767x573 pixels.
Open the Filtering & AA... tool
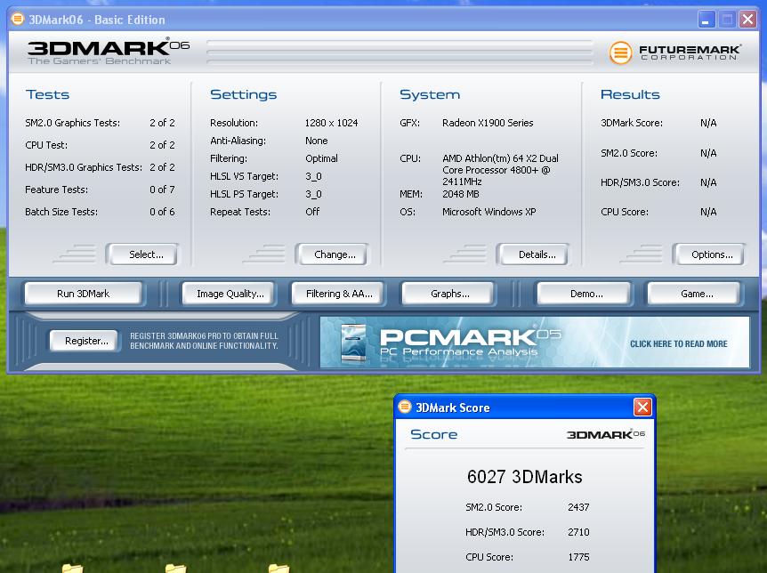click(x=339, y=294)
